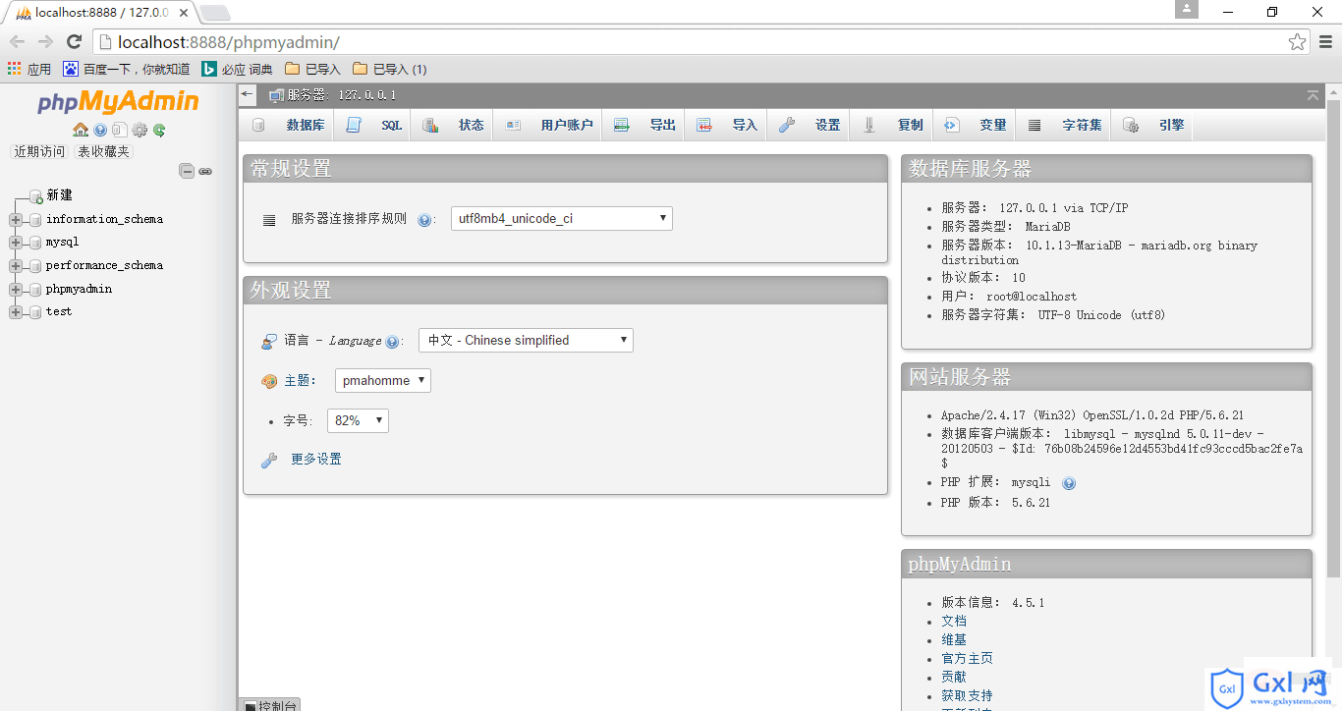Click the home icon under the phpMyAdmin logo
Image resolution: width=1342 pixels, height=711 pixels.
(81, 130)
